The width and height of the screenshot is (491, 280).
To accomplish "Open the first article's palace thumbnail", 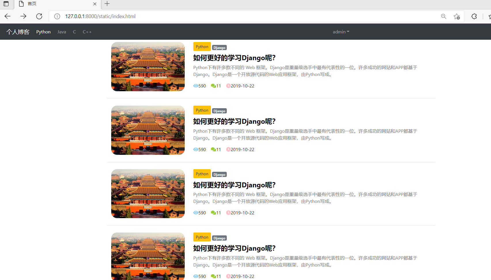I will [x=148, y=67].
